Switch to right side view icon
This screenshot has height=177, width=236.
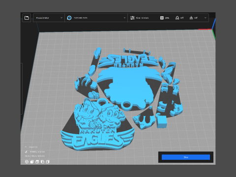(48, 162)
